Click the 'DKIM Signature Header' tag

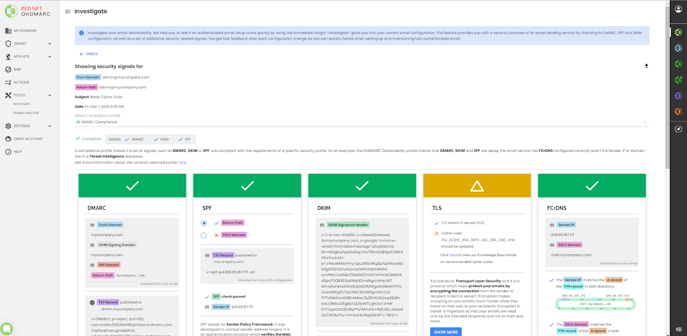click(x=348, y=225)
